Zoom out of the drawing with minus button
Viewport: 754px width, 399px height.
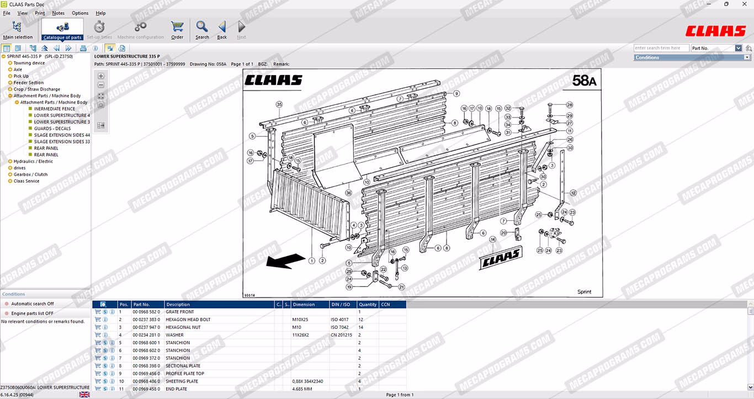101,85
